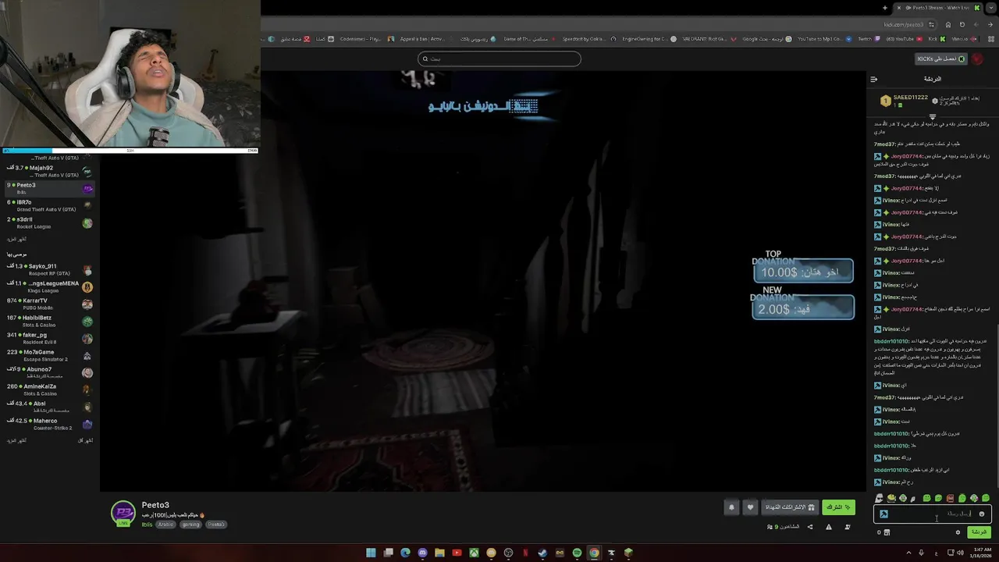Open s3drII Rocket League channel
The width and height of the screenshot is (999, 562).
(x=50, y=222)
